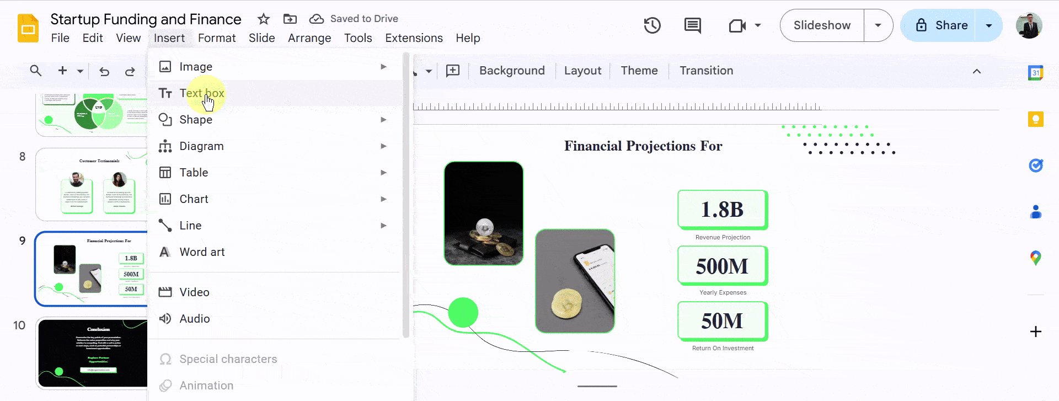This screenshot has height=401, width=1059.
Task: Click the undo arrow icon
Action: click(104, 71)
